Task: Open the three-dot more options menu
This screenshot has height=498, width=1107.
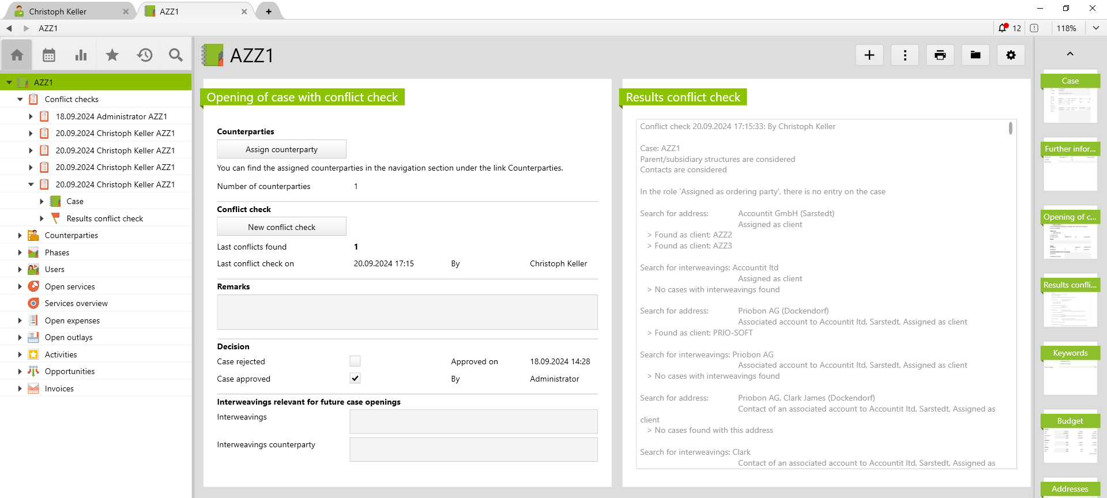Action: (905, 55)
